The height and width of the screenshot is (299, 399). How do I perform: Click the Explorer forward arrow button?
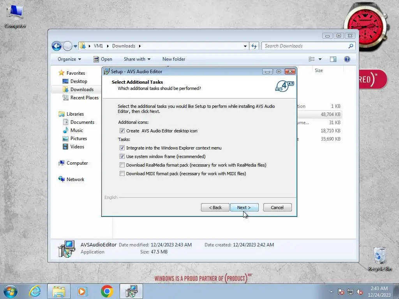(67, 46)
